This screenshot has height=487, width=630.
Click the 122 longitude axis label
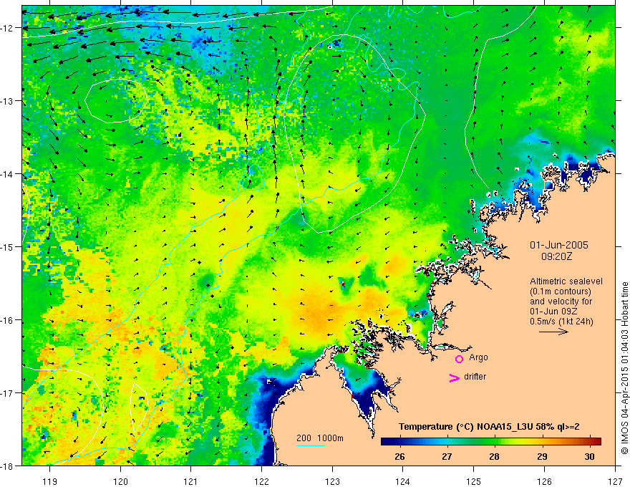[x=261, y=481]
